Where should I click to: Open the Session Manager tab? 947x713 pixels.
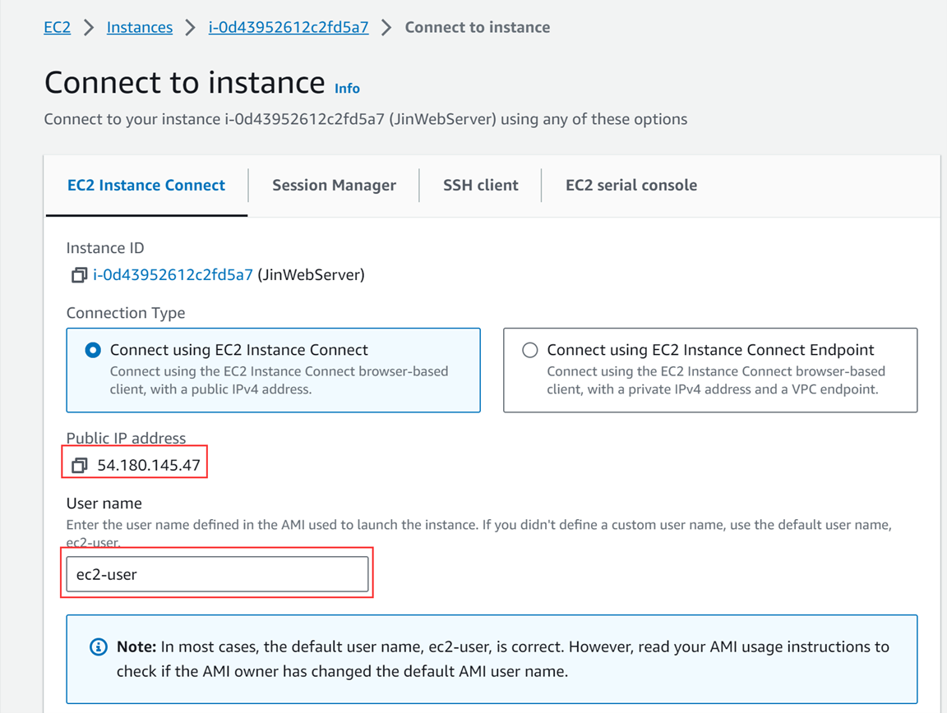pyautogui.click(x=334, y=186)
